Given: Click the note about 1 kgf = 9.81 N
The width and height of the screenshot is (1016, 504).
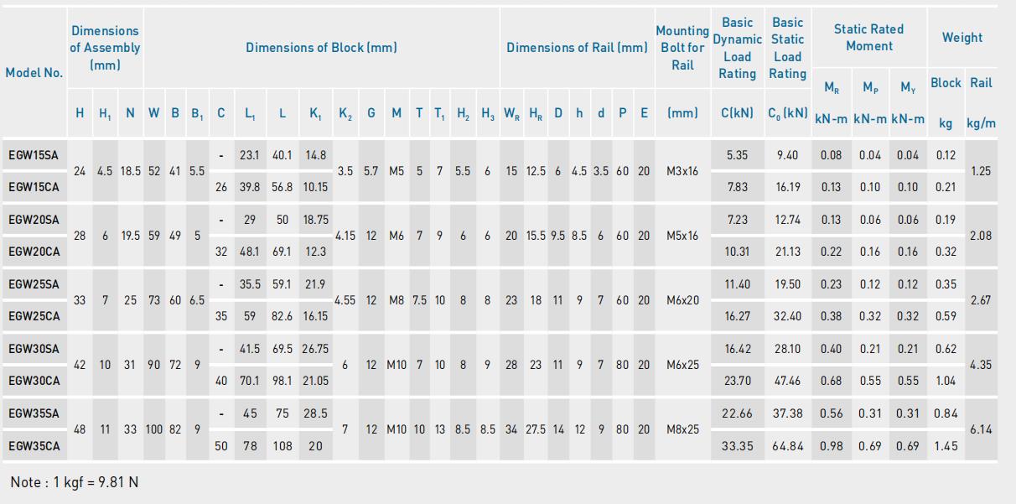Looking at the screenshot, I should click(x=75, y=482).
